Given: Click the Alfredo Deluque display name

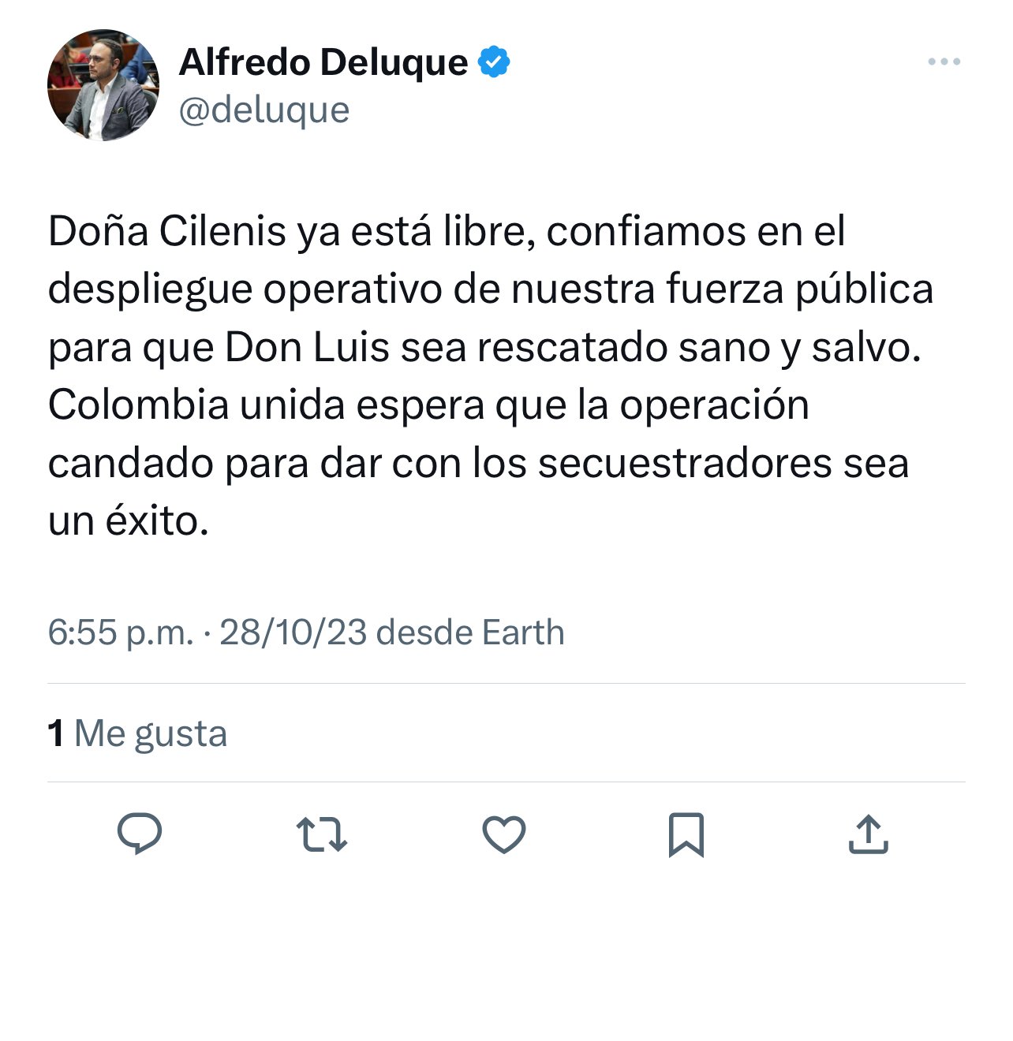Looking at the screenshot, I should pyautogui.click(x=323, y=62).
